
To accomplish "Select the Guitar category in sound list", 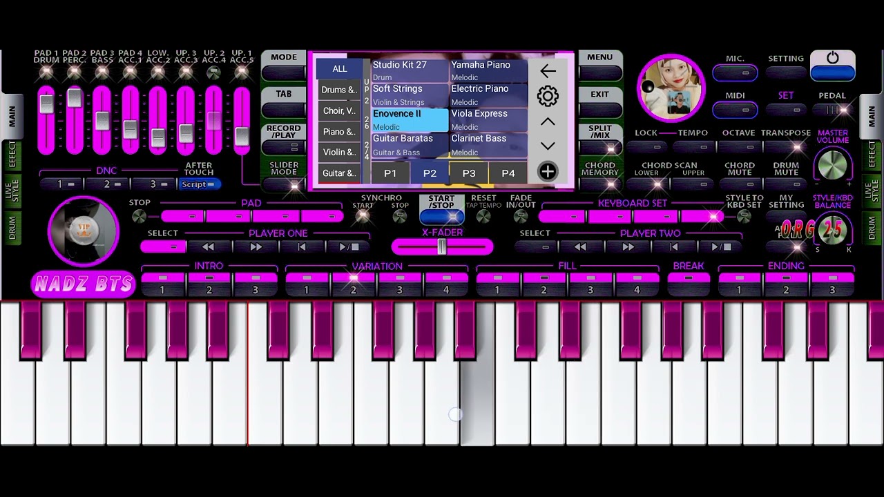I will pos(339,173).
